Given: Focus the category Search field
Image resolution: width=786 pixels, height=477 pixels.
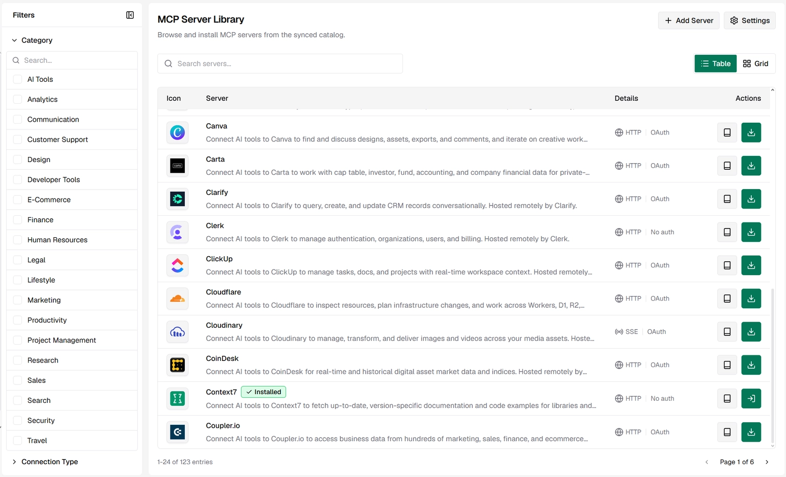Looking at the screenshot, I should click(x=72, y=60).
